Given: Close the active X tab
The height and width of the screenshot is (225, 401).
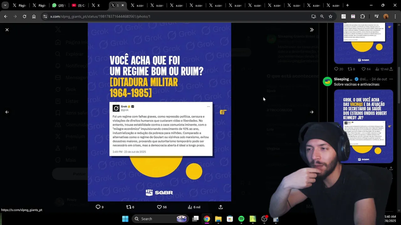Looking at the screenshot, I should click(122, 5).
